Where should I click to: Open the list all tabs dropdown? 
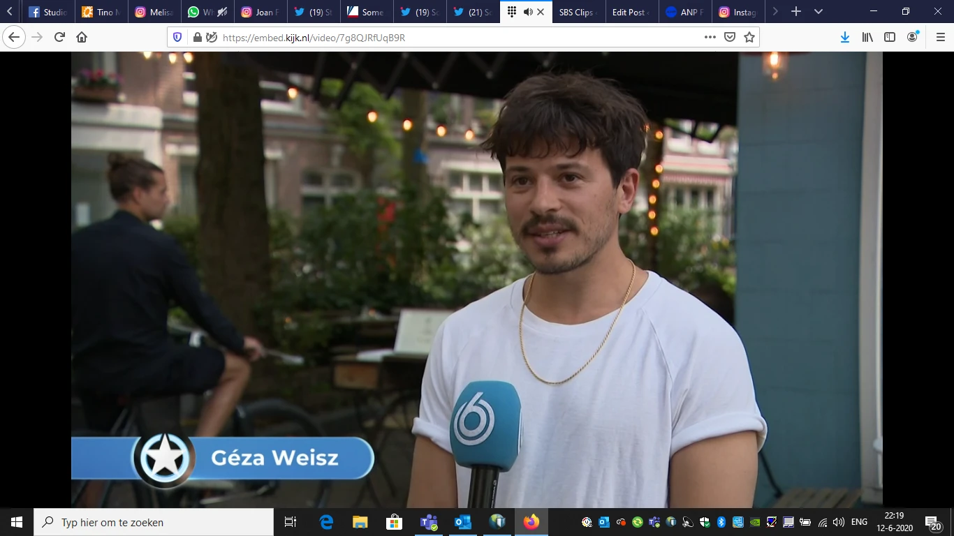click(x=819, y=12)
